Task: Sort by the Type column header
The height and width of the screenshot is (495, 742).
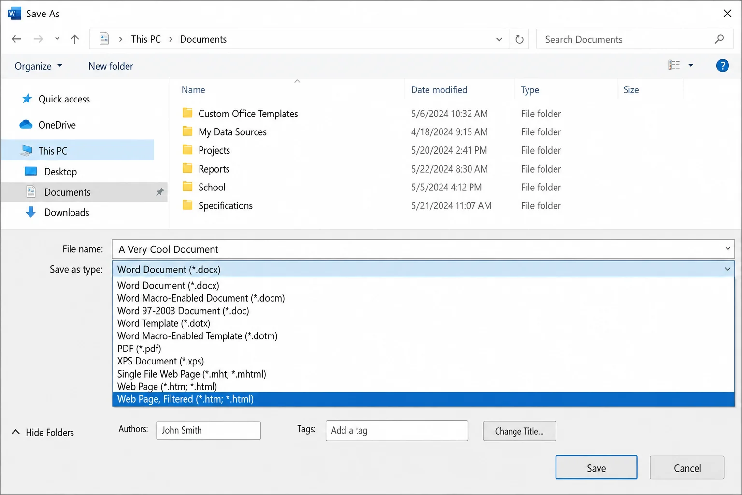Action: coord(530,90)
